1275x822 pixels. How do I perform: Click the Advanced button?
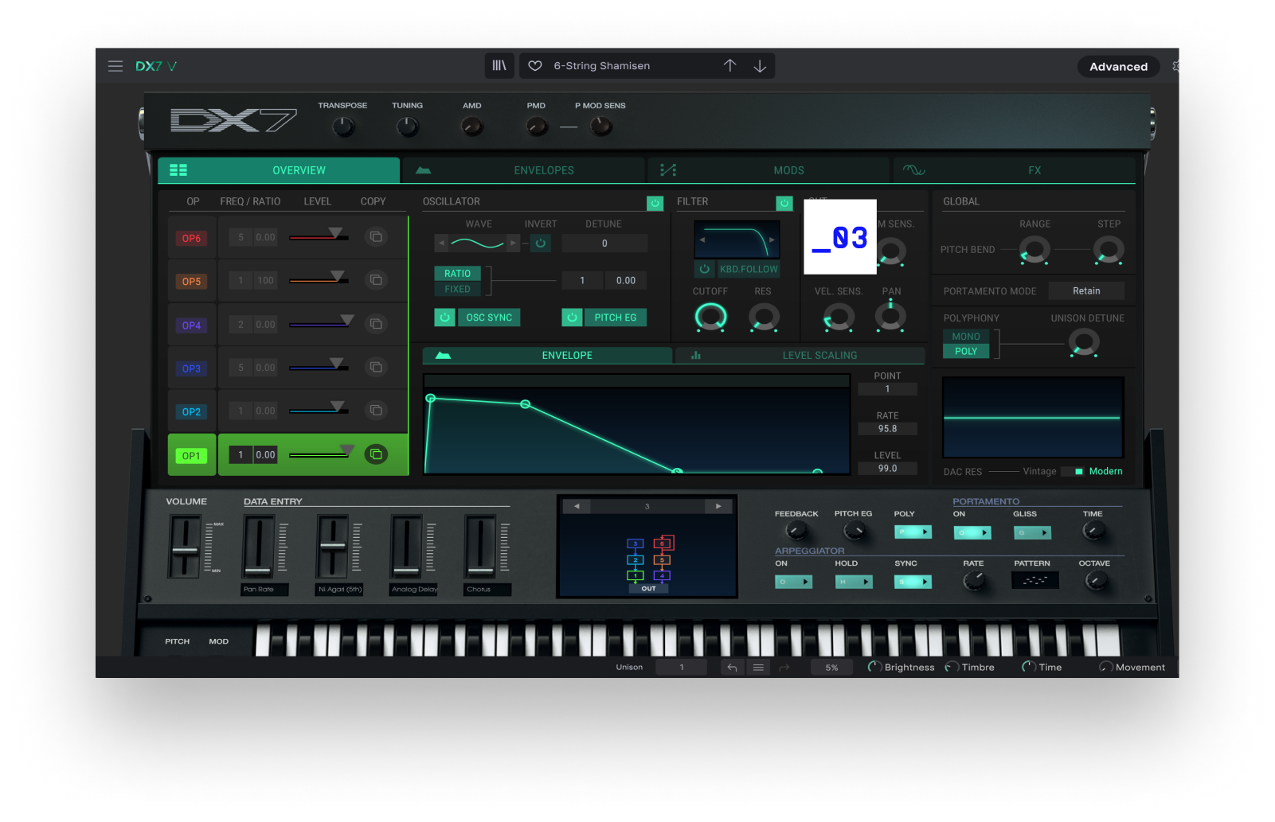[1118, 67]
